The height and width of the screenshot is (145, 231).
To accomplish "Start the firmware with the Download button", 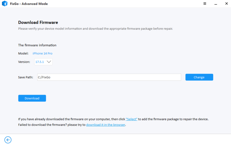I will (x=32, y=98).
